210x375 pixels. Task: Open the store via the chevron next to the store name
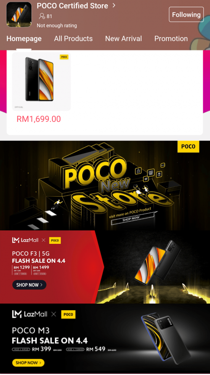tap(114, 5)
